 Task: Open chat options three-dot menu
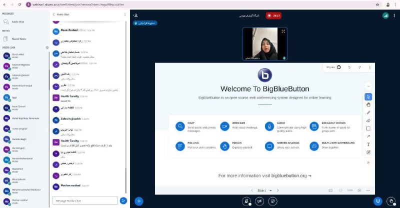pyautogui.click(x=124, y=14)
